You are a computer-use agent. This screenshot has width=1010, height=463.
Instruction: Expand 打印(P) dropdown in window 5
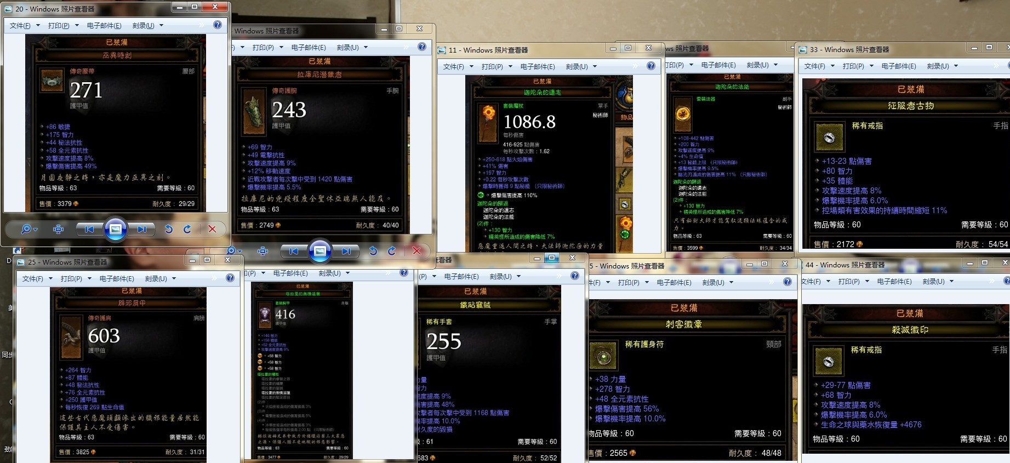point(647,282)
